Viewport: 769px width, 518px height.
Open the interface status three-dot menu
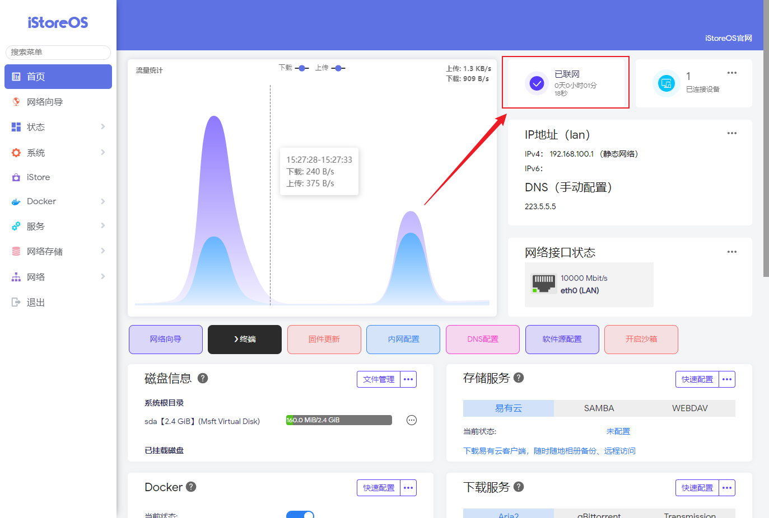pyautogui.click(x=732, y=252)
